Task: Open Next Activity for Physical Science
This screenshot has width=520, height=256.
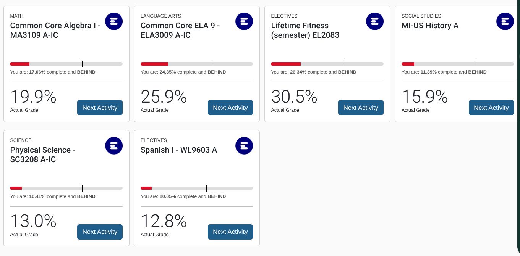Action: (x=100, y=232)
